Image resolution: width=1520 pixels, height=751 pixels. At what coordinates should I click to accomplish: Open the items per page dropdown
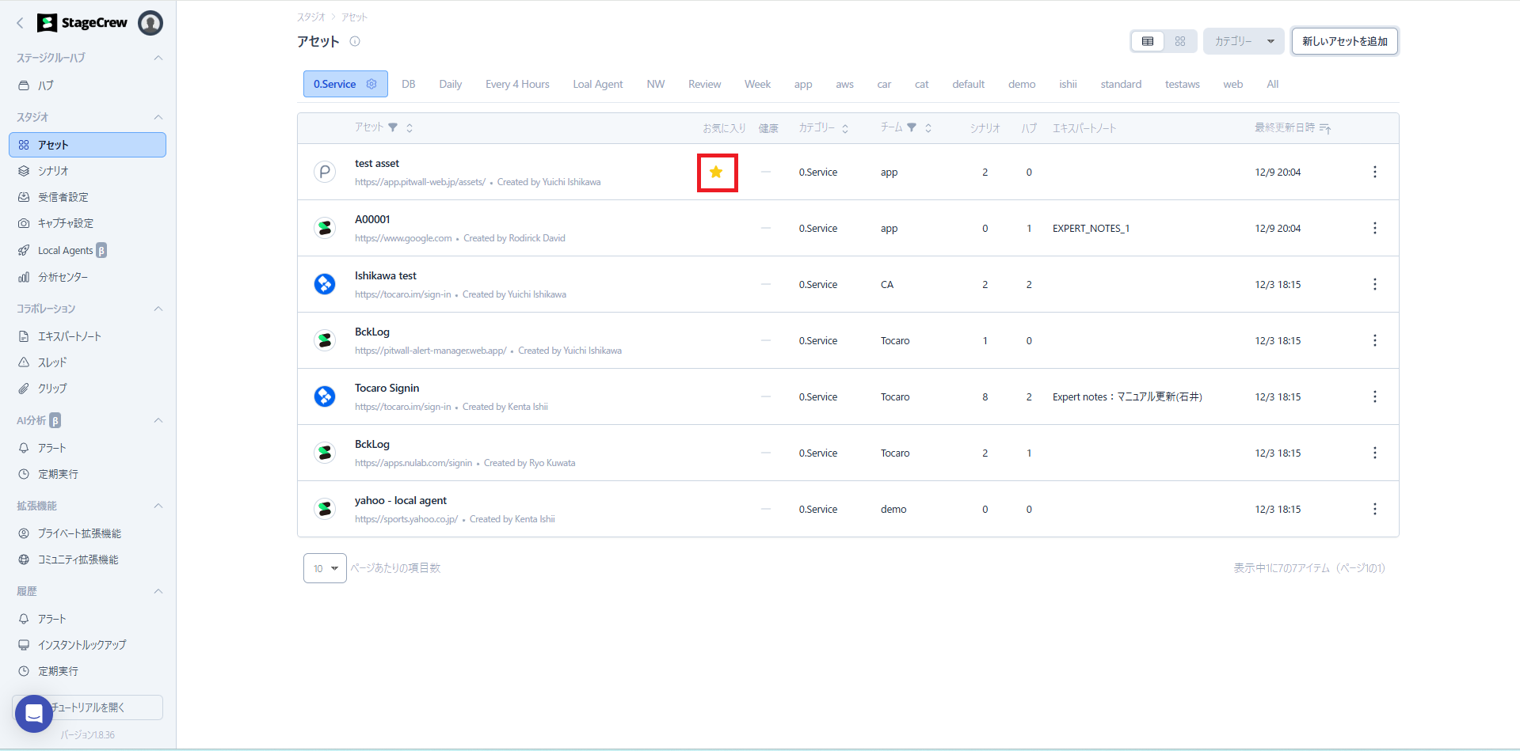pos(325,568)
